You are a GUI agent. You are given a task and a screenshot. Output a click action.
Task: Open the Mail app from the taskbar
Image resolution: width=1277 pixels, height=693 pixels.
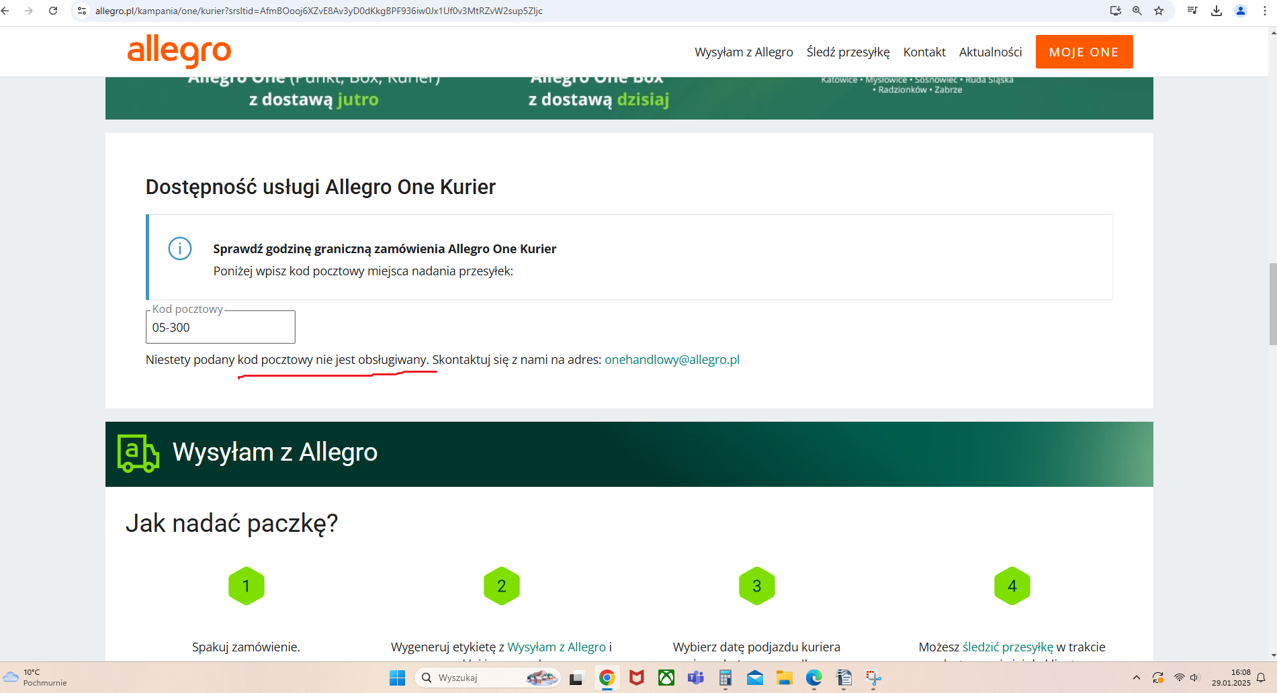[755, 678]
